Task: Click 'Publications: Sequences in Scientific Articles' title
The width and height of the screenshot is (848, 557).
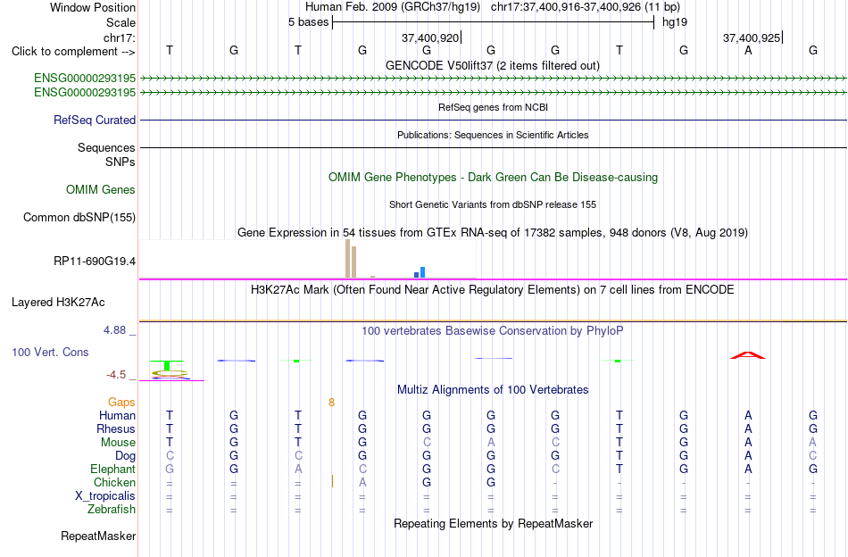Action: tap(493, 135)
